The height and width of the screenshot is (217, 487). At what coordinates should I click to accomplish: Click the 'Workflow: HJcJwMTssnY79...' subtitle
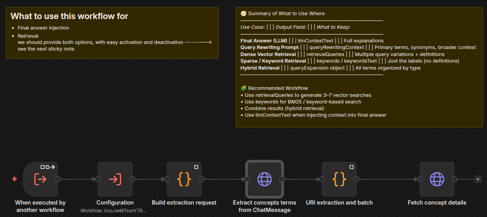pos(114,211)
